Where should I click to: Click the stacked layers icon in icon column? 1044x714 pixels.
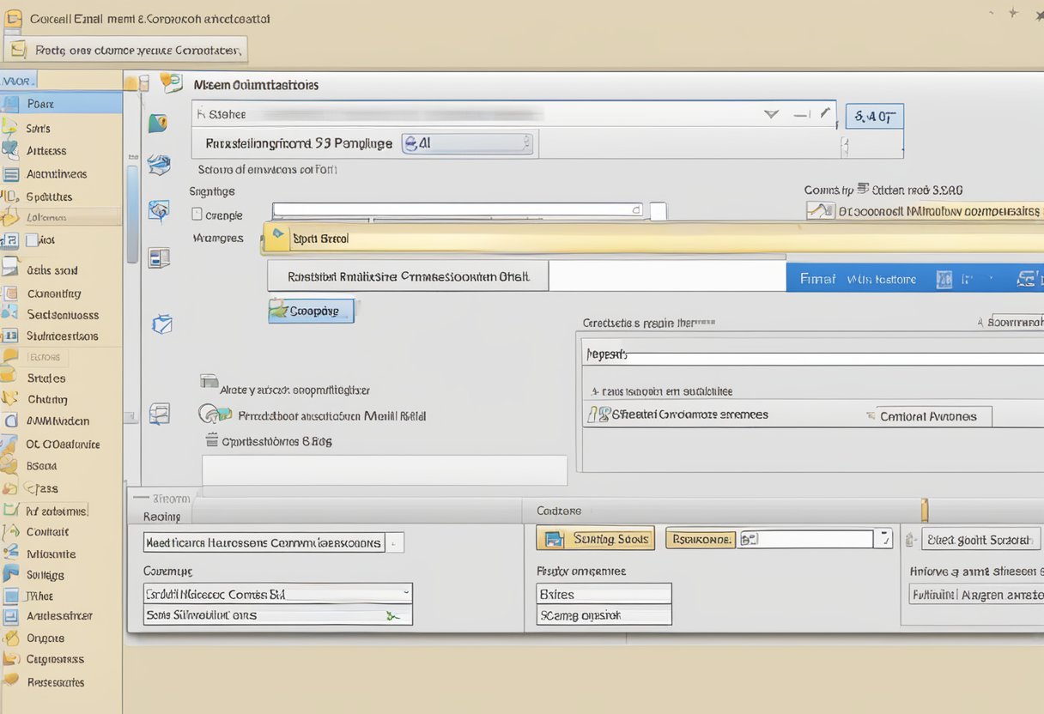tap(157, 164)
